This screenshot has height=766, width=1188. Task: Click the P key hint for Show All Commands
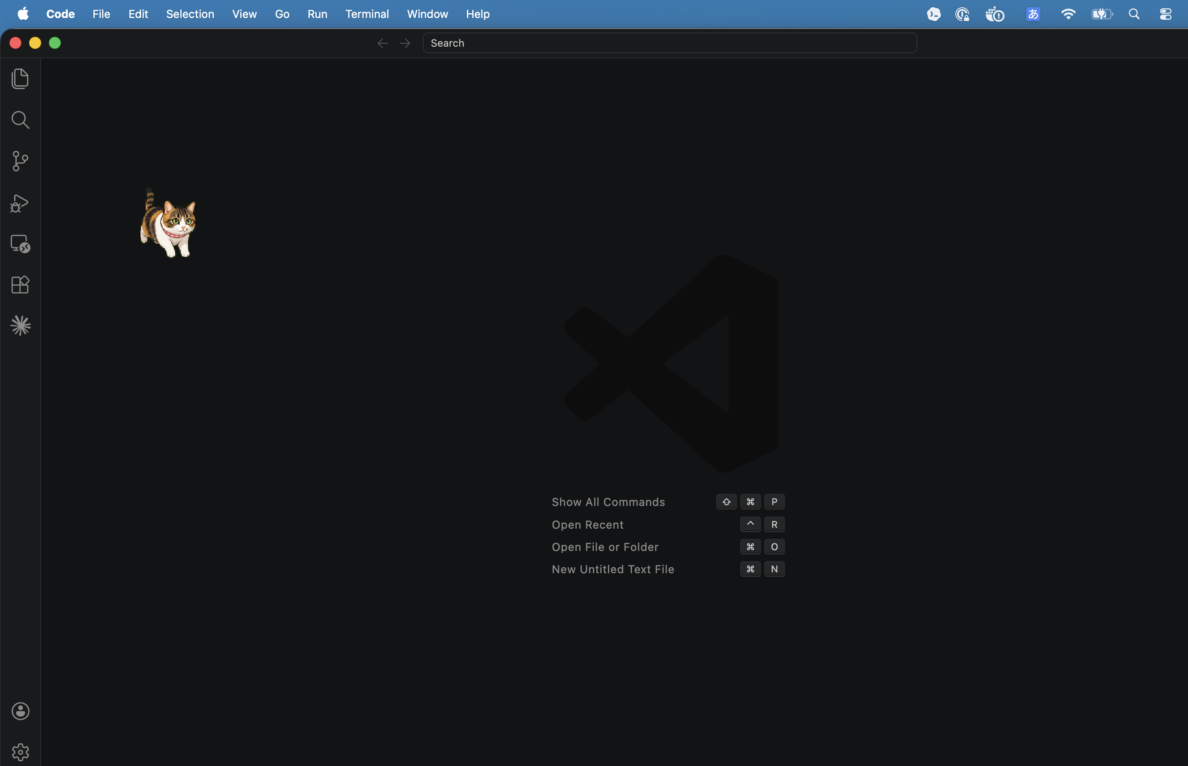774,502
